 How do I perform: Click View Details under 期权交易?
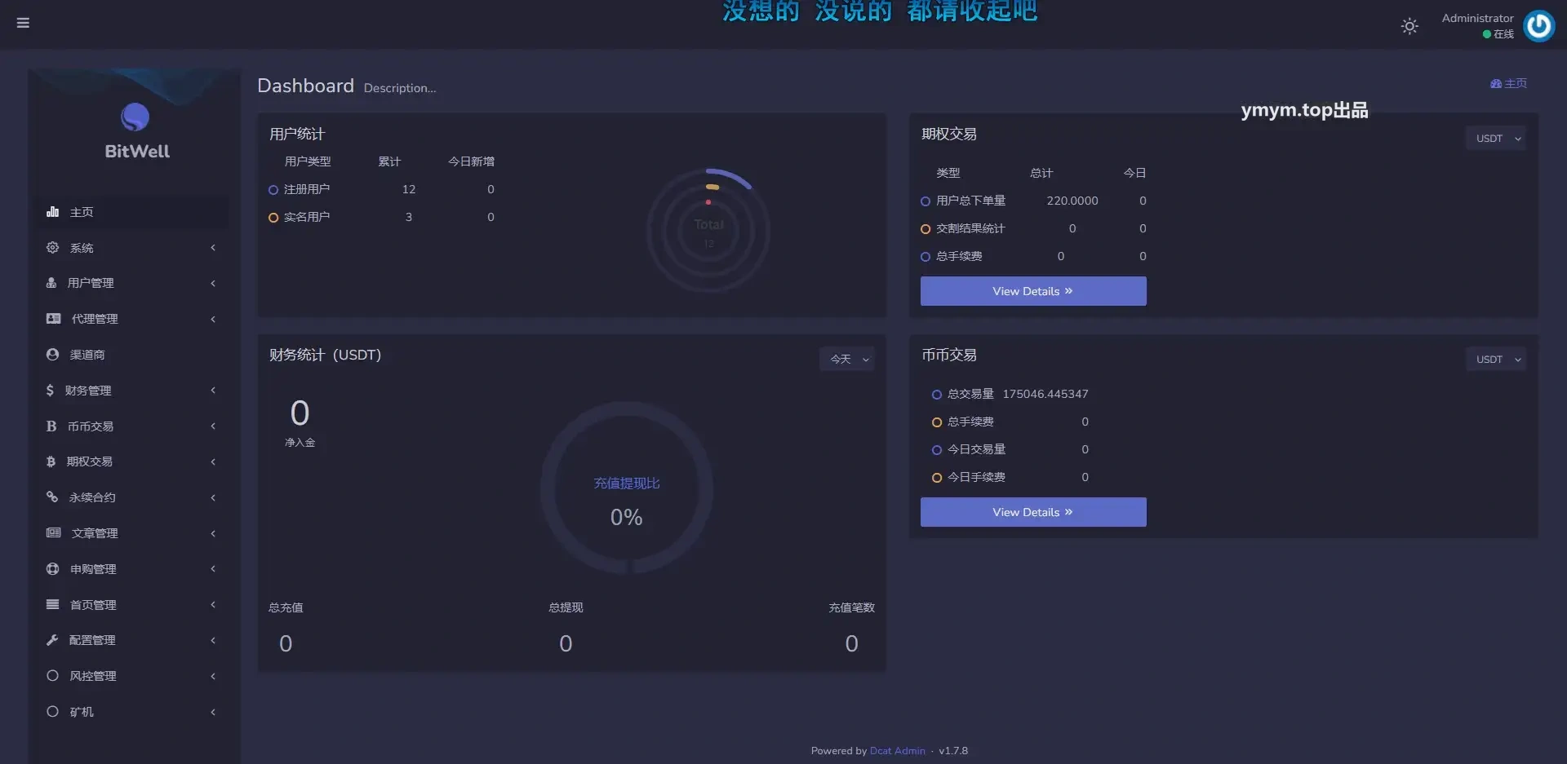pyautogui.click(x=1033, y=291)
